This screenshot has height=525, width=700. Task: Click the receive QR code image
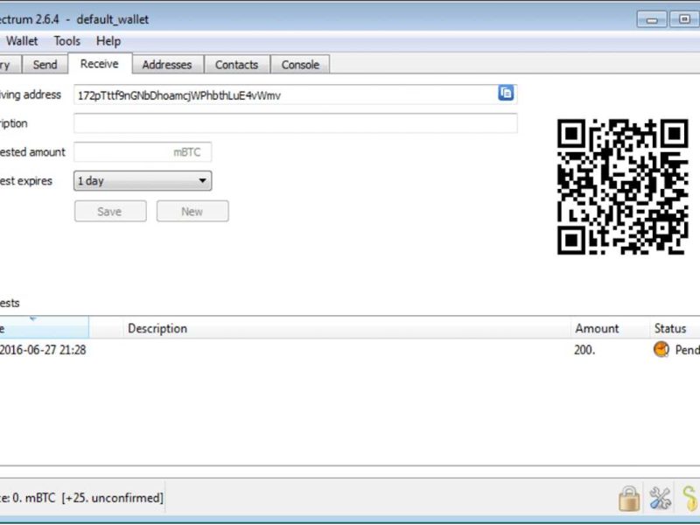622,186
